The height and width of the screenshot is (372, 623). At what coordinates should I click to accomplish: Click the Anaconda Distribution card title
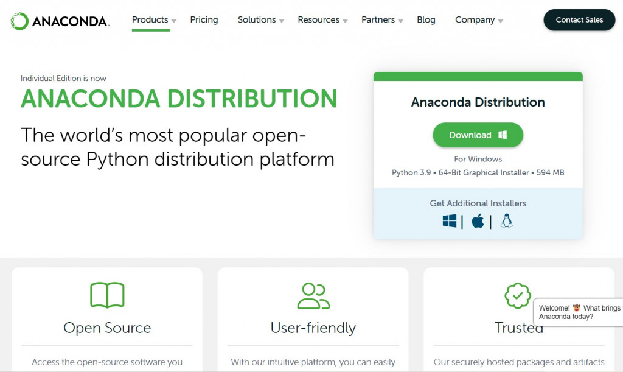478,102
